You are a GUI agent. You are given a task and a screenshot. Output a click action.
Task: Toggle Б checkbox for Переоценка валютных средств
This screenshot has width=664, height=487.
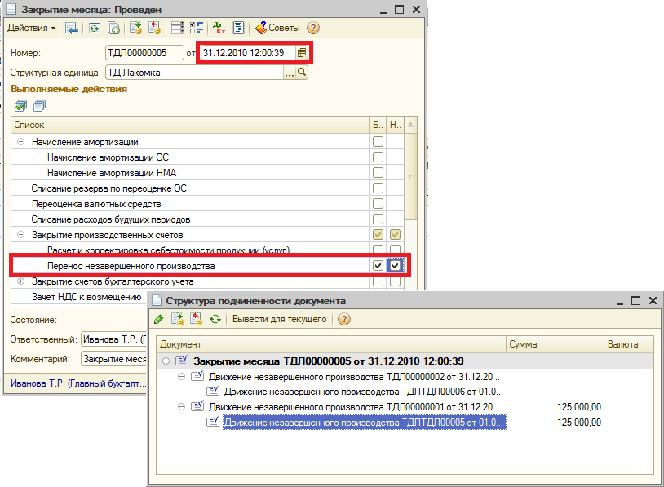click(x=377, y=204)
